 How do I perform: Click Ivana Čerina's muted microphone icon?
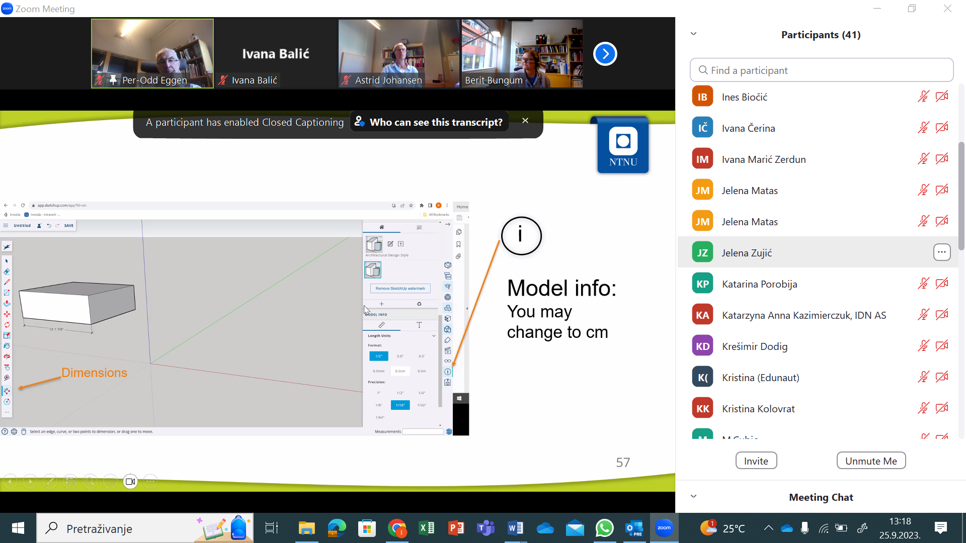[x=923, y=128]
